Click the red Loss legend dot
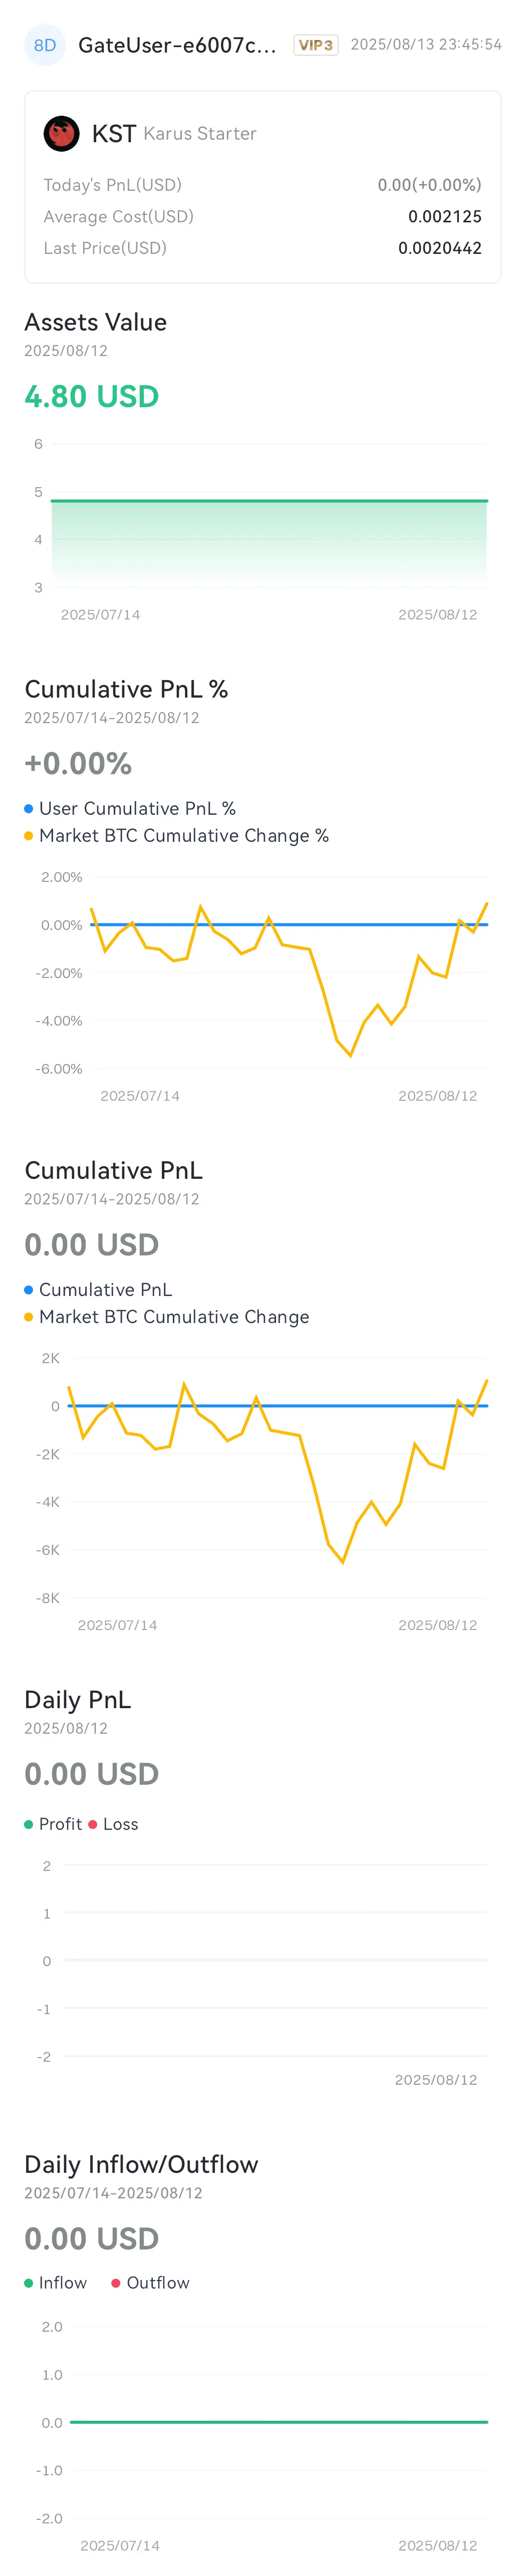 [x=93, y=1824]
